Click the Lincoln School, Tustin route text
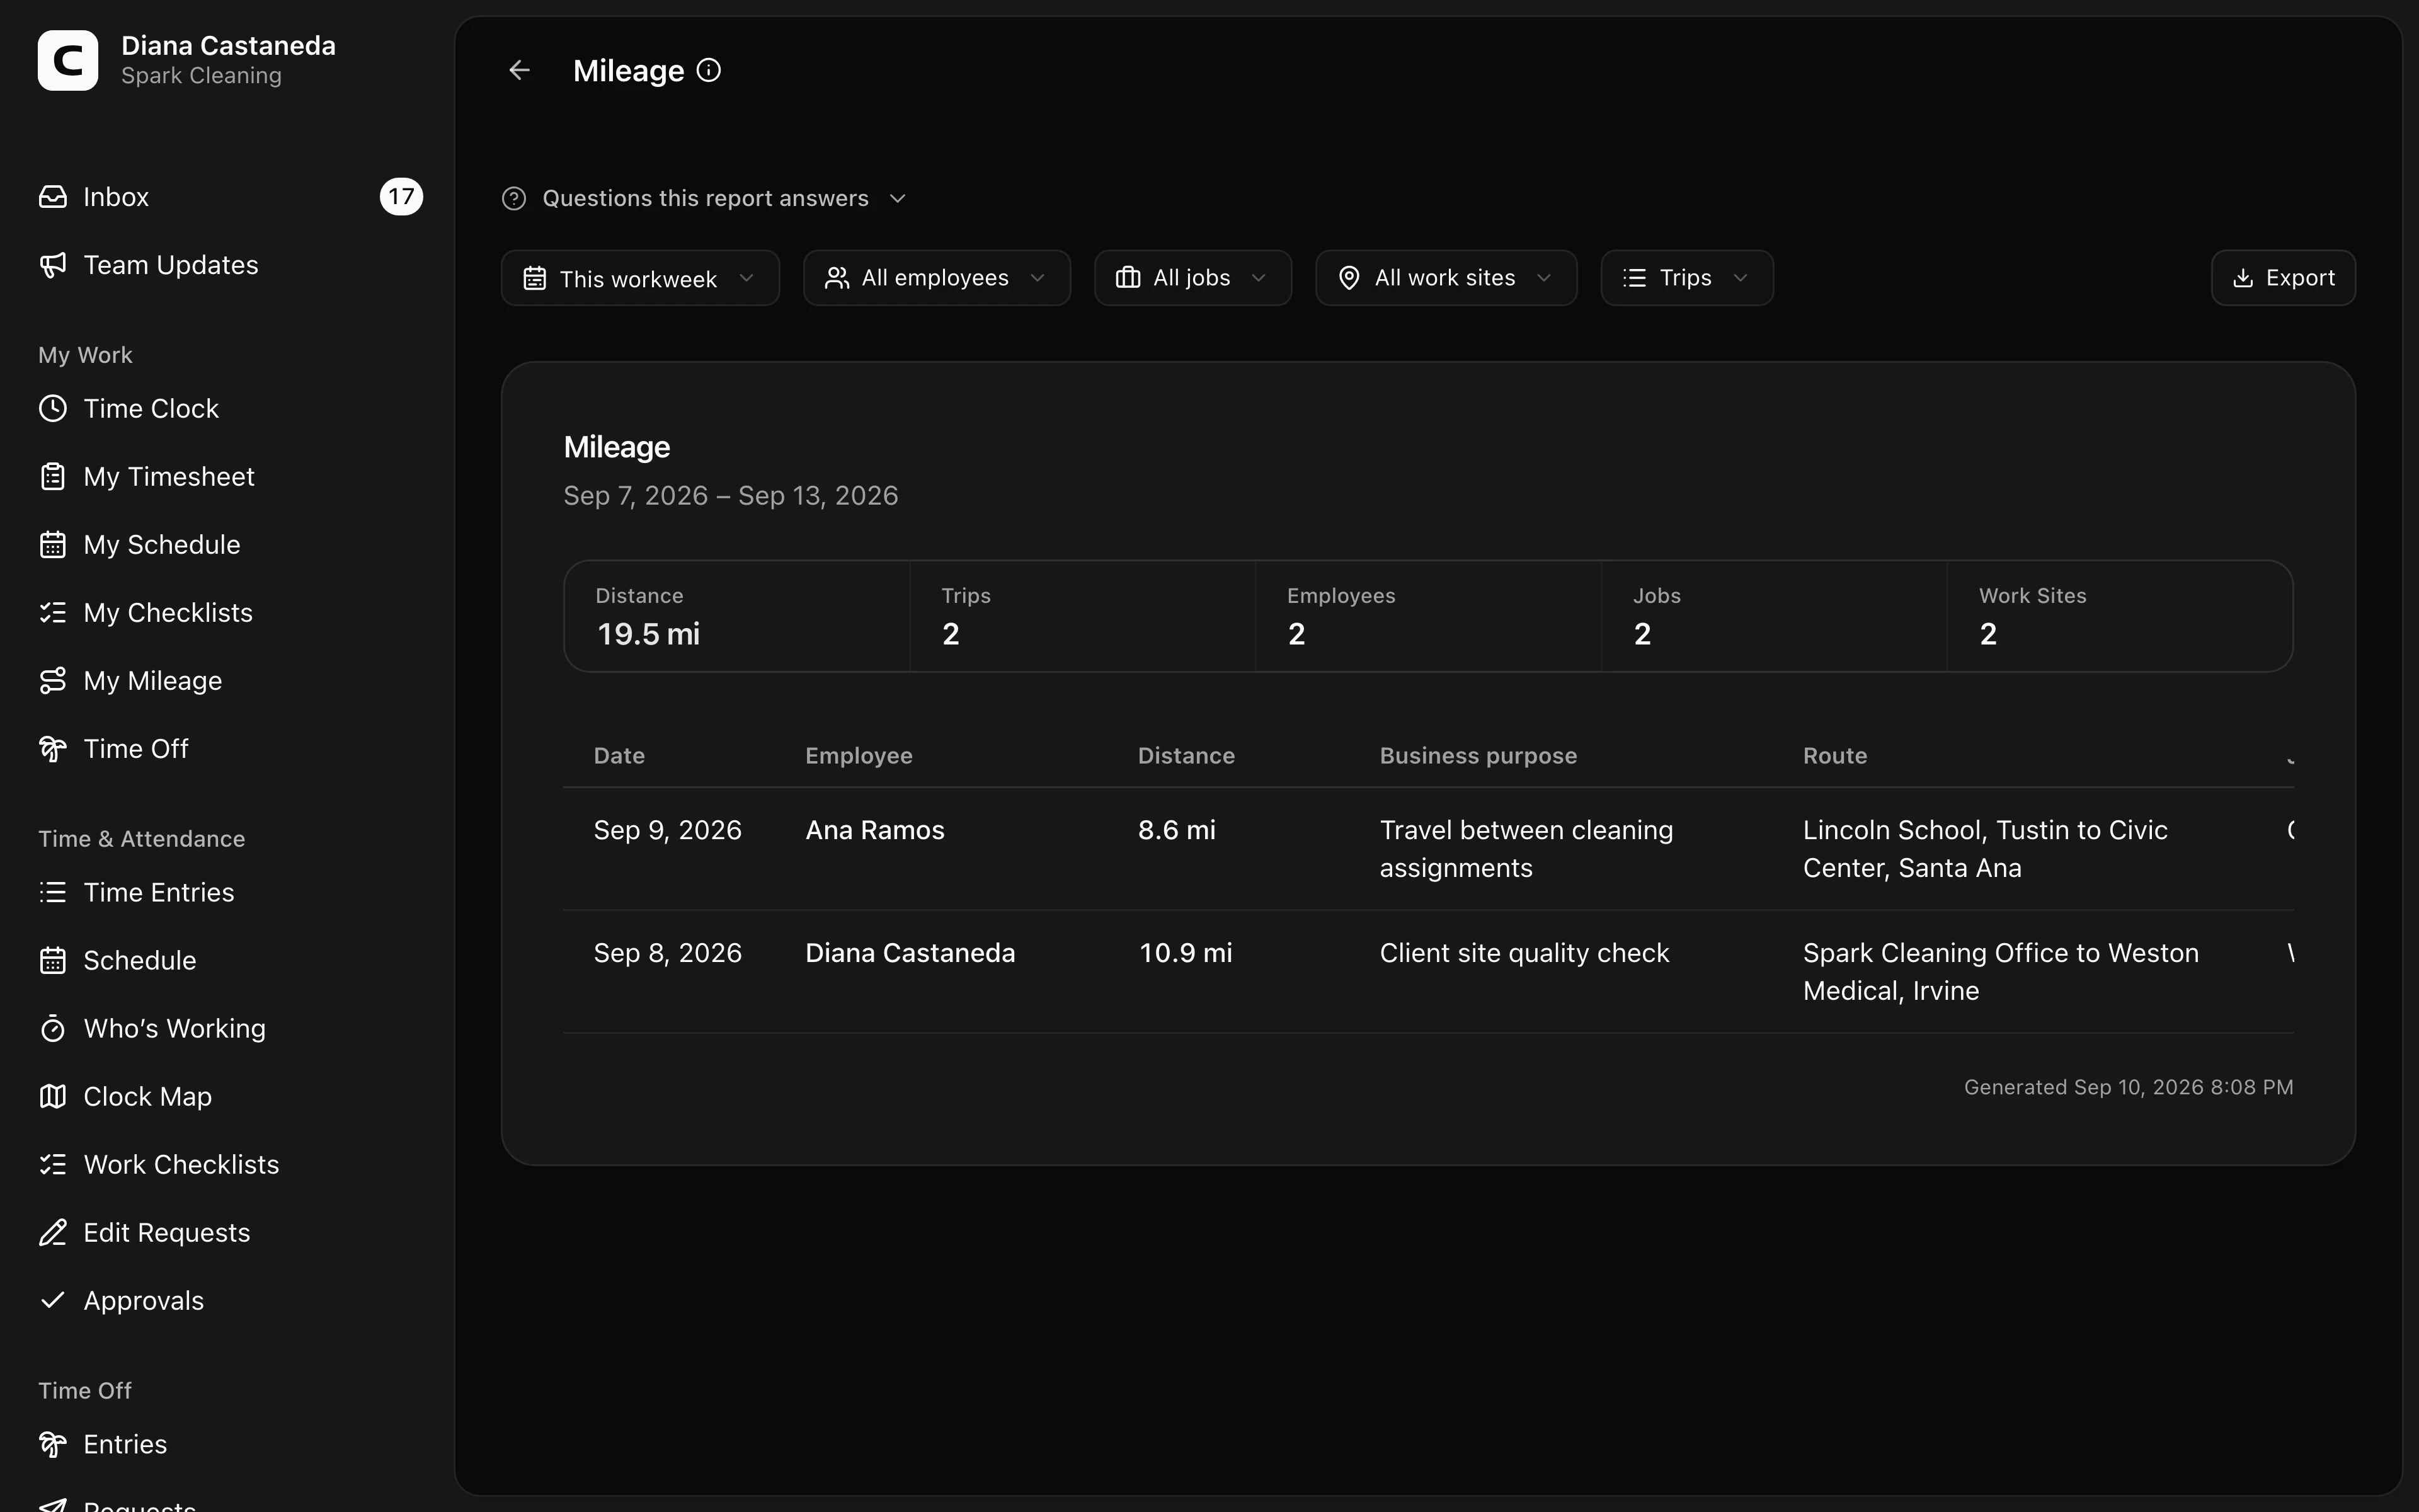 click(x=1985, y=849)
